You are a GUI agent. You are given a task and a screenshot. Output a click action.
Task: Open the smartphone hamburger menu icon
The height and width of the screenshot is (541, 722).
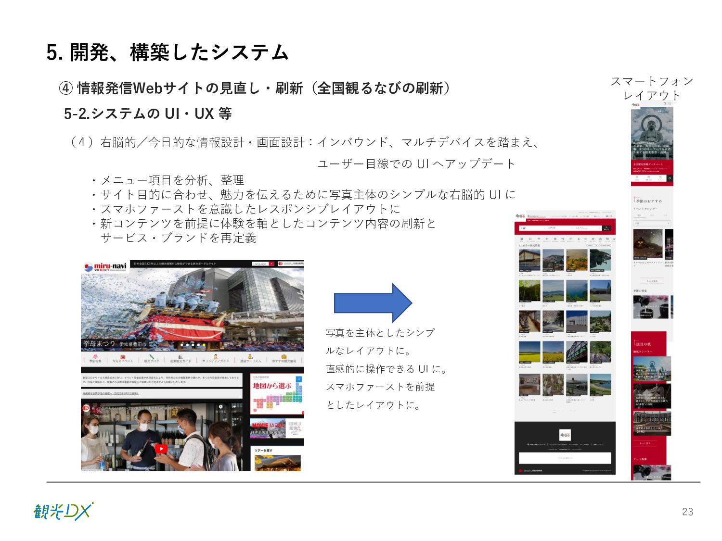point(669,103)
